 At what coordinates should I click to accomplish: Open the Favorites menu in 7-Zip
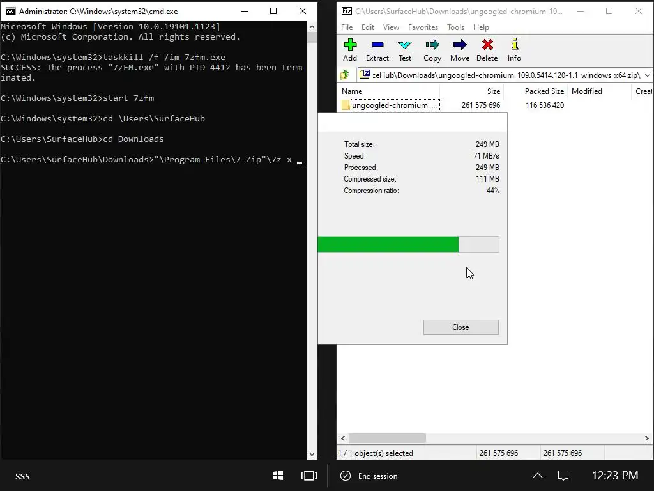(423, 27)
